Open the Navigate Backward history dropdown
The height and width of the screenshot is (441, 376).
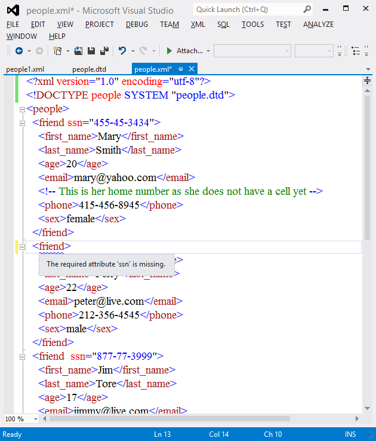29,51
